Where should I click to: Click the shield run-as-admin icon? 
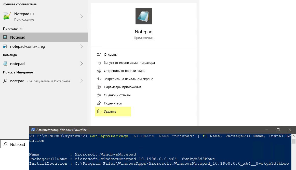(x=99, y=63)
